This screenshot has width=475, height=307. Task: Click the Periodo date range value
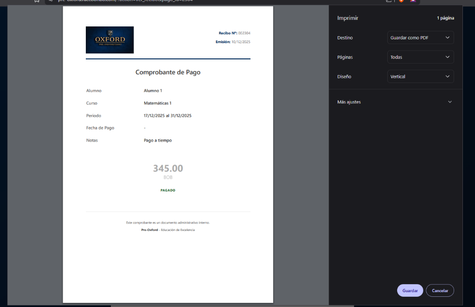(167, 115)
